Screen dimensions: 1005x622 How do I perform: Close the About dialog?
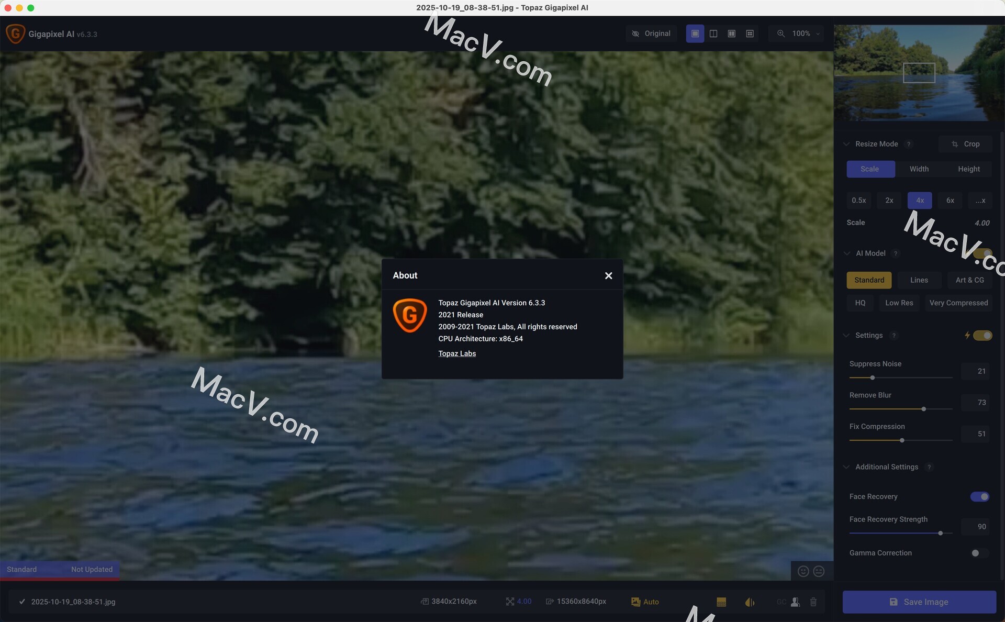coord(608,276)
